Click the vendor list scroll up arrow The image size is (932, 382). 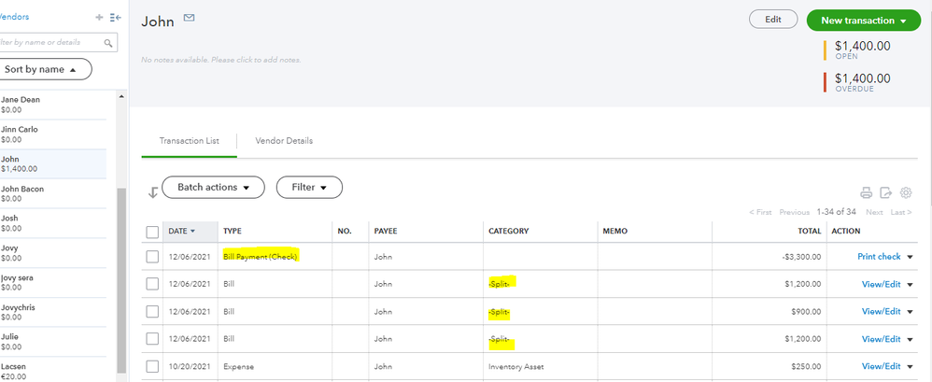[121, 96]
